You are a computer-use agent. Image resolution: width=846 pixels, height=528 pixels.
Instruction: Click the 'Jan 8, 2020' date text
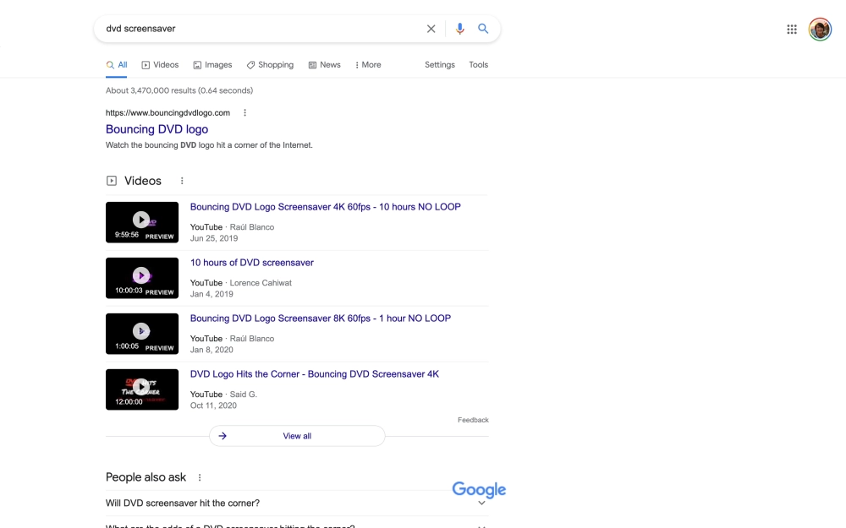(211, 350)
